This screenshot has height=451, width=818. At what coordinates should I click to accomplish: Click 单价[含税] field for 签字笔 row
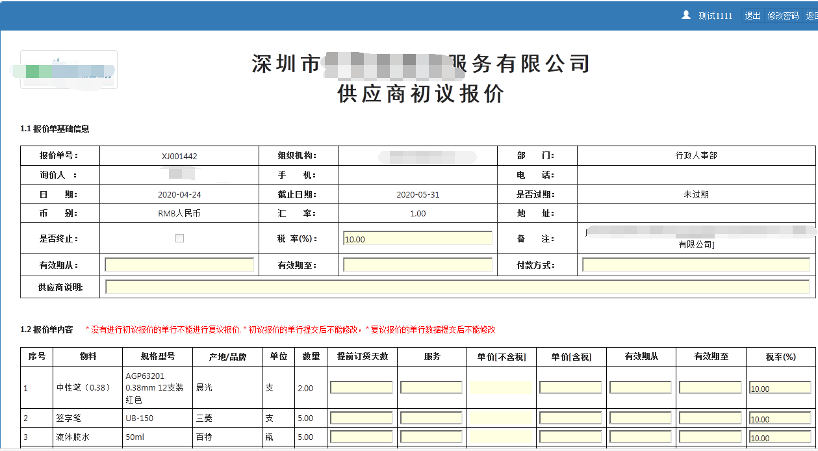(571, 418)
